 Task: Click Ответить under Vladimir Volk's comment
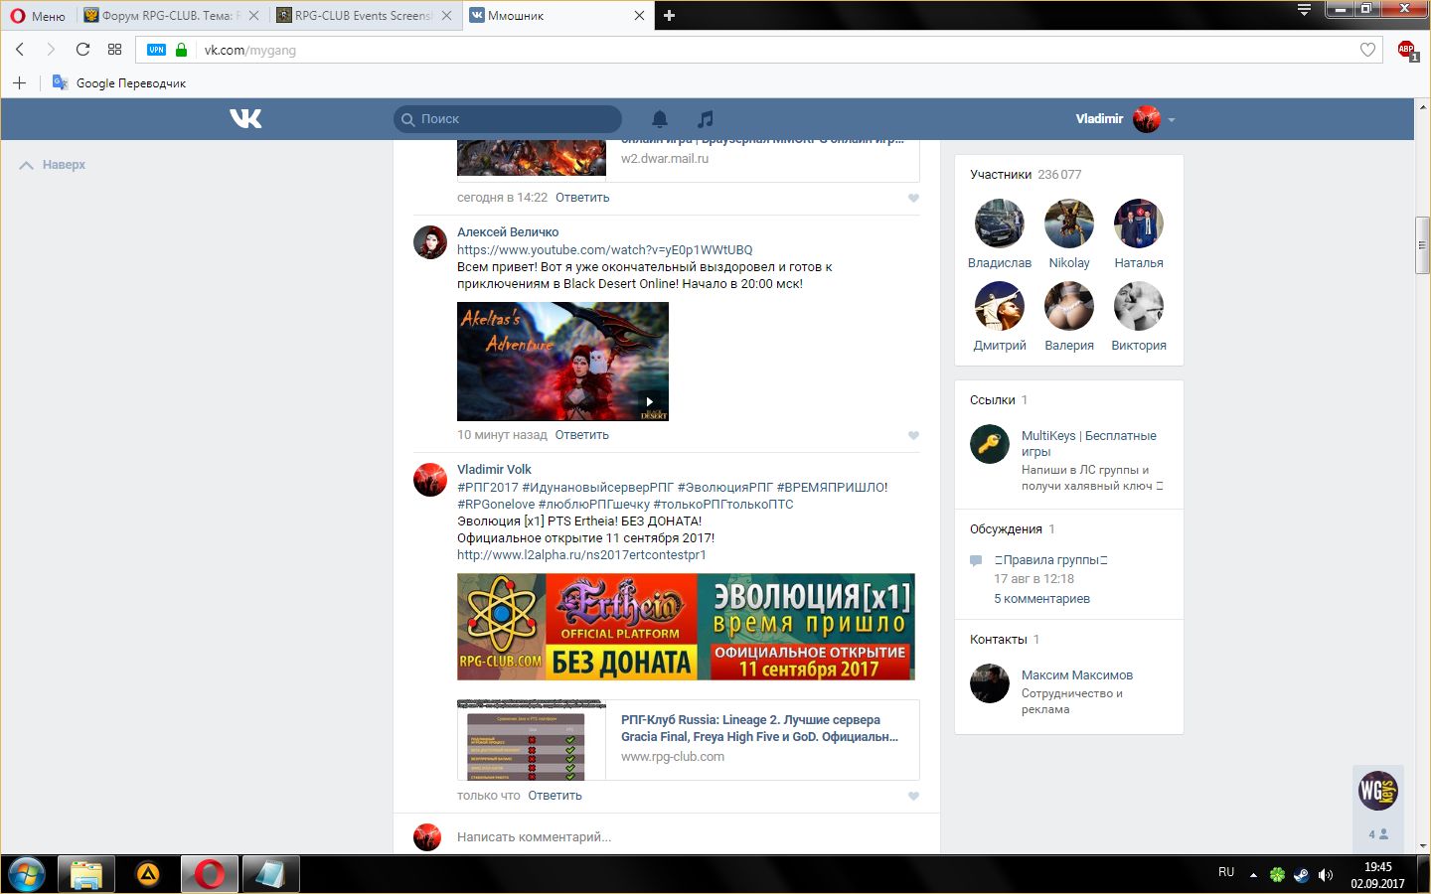click(555, 796)
